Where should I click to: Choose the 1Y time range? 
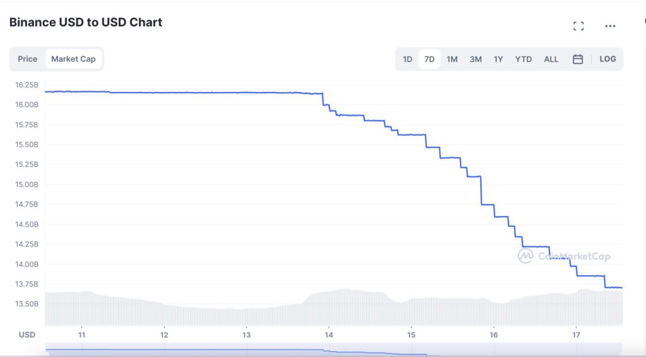pyautogui.click(x=498, y=59)
